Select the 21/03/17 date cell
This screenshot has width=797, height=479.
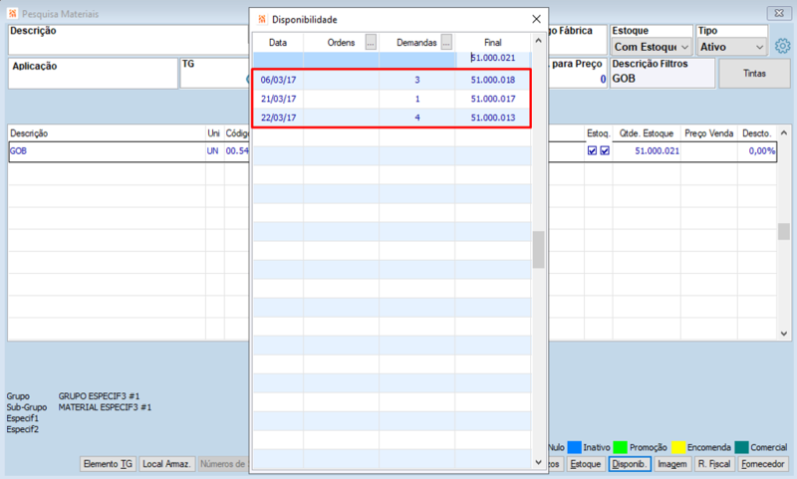279,99
